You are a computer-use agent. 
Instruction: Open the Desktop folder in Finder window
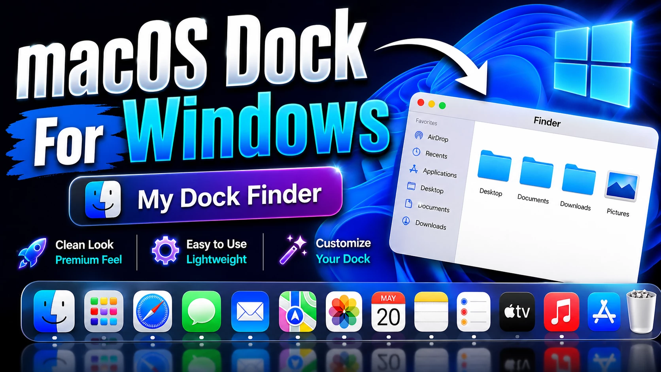coord(493,173)
